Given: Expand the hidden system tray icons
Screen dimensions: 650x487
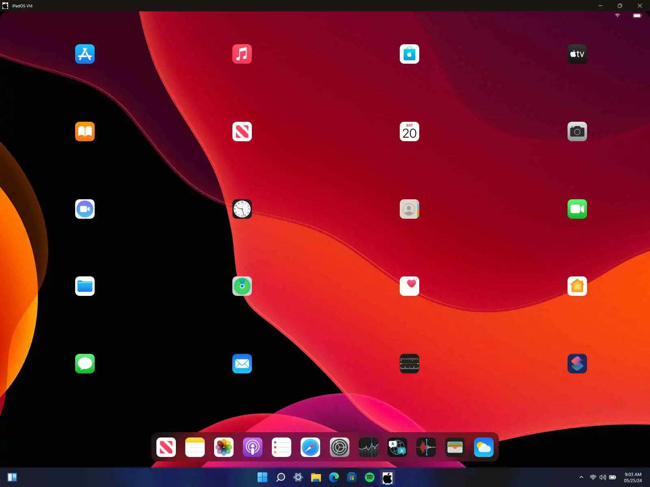Looking at the screenshot, I should tap(581, 477).
